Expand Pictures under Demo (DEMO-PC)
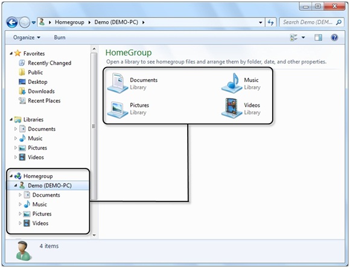Image resolution: width=350 pixels, height=268 pixels. click(x=20, y=214)
